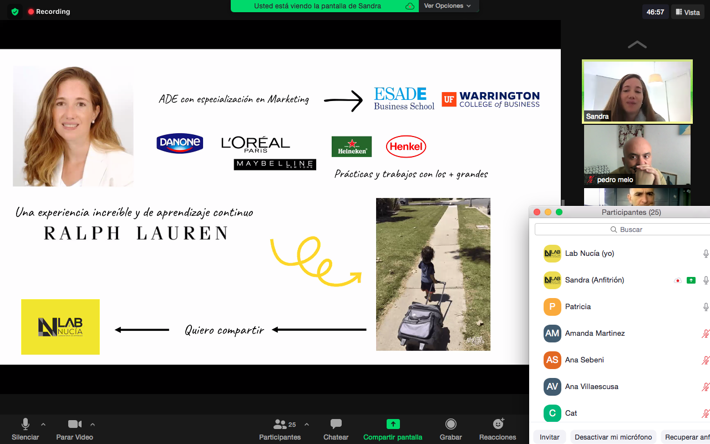Expand video options arrow next to Parar Video
710x444 pixels.
93,425
